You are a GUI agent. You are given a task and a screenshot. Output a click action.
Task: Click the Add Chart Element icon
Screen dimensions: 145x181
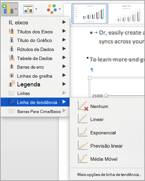(8, 9)
